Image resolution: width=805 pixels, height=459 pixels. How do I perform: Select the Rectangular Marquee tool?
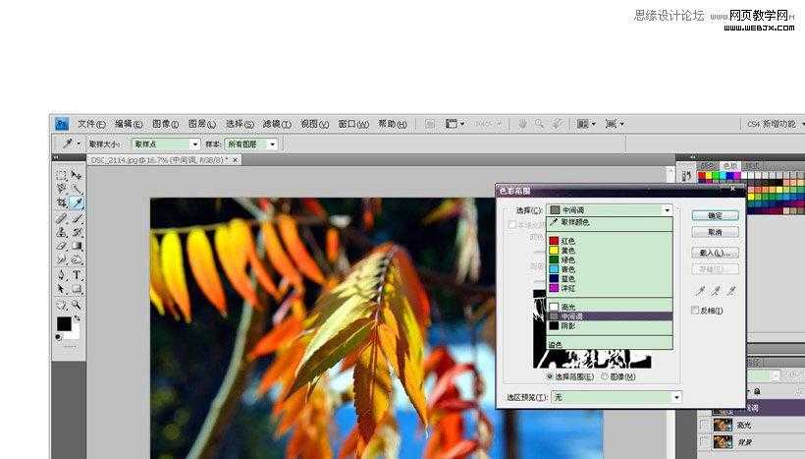61,175
